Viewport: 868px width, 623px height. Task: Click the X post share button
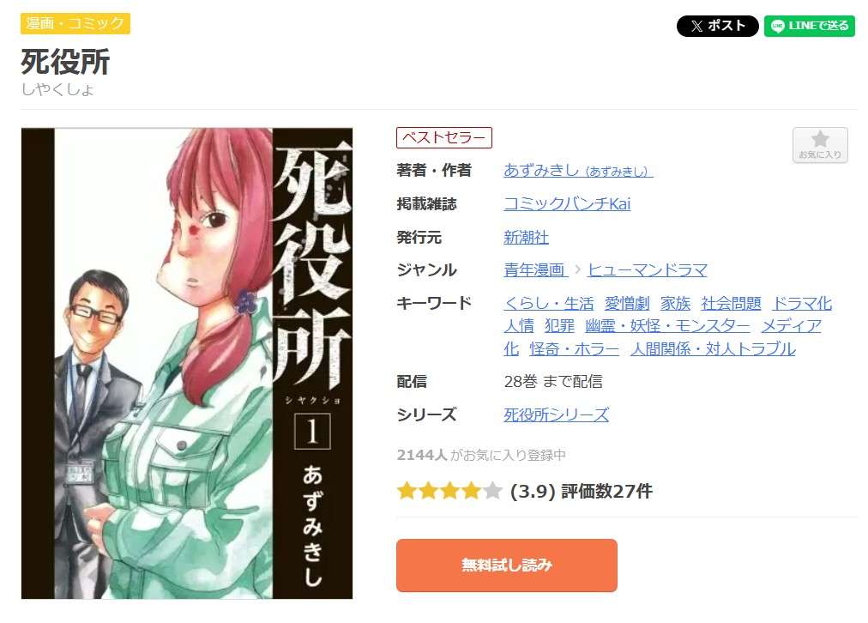point(717,26)
